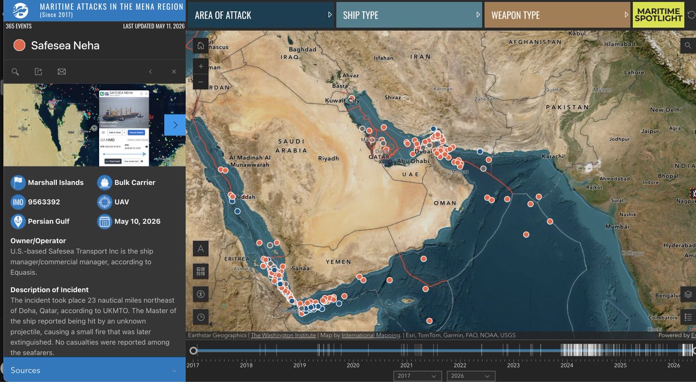The width and height of the screenshot is (696, 382).
Task: Click the timeline start handle at 2017
Action: (x=193, y=350)
